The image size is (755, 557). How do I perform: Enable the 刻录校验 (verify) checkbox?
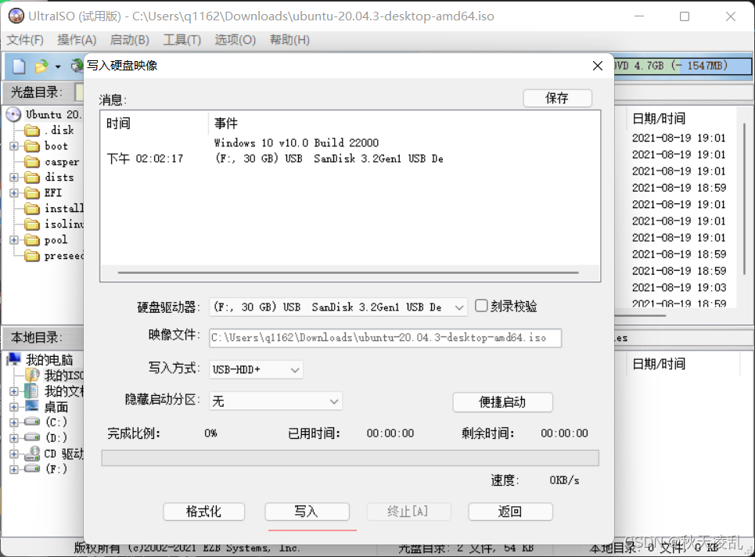click(481, 306)
